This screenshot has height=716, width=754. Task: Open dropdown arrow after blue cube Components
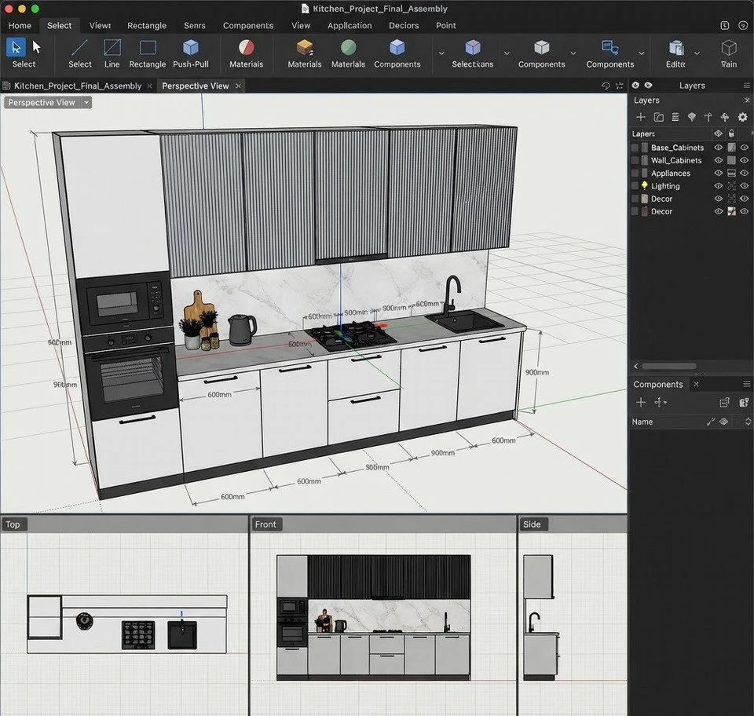[441, 53]
